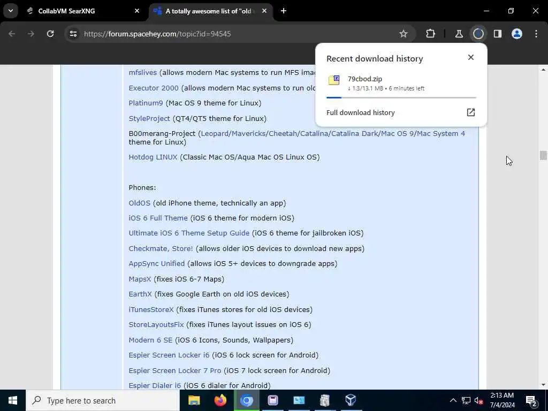The height and width of the screenshot is (411, 548).
Task: Open the browser side panel
Action: 498,34
